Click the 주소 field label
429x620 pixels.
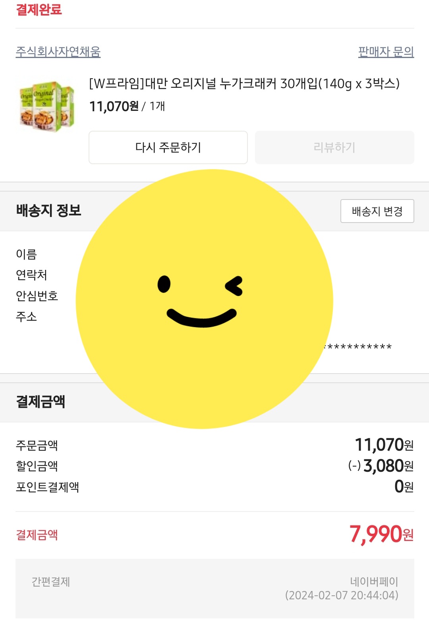click(26, 317)
